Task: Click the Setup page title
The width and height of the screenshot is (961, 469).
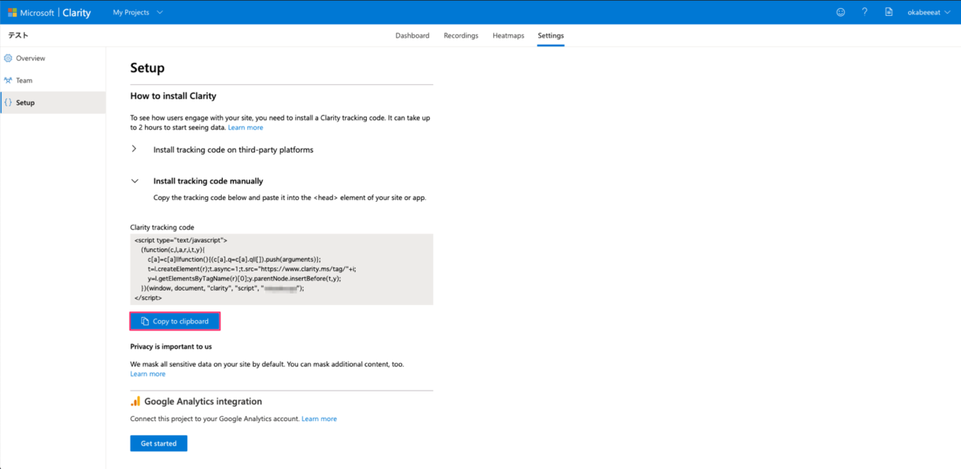Action: click(x=147, y=68)
